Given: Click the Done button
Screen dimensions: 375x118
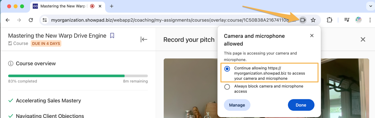Looking at the screenshot, I should click(x=301, y=105).
